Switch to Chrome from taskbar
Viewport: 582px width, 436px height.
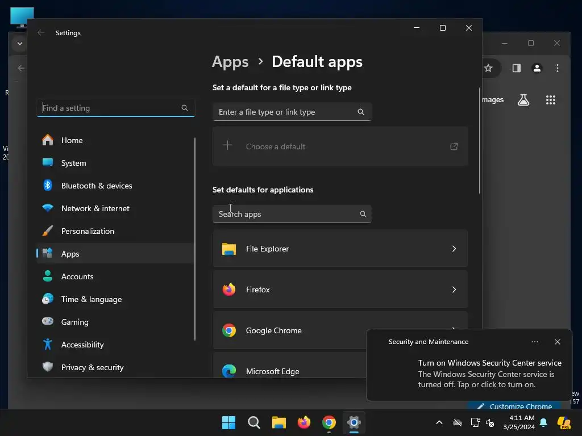tap(329, 422)
